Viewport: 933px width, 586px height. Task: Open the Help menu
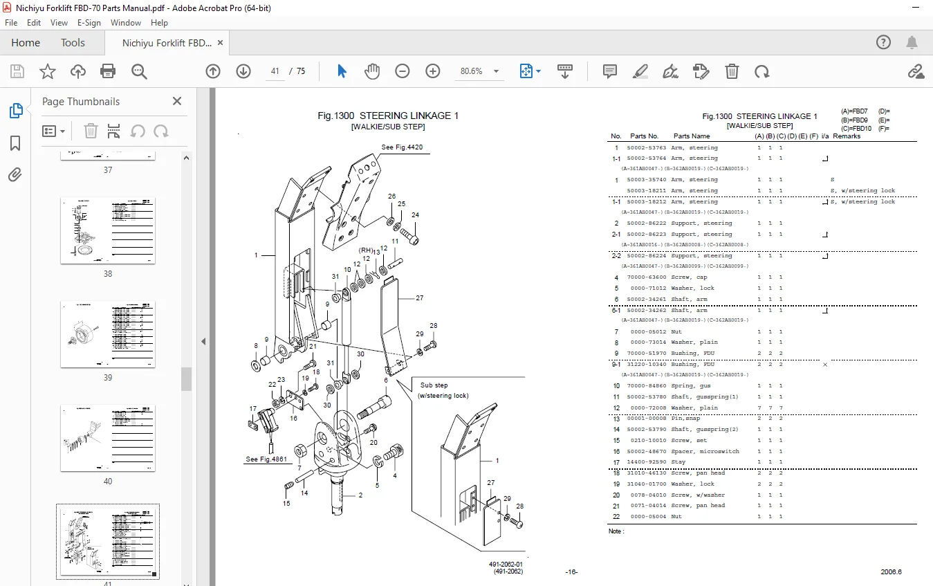click(x=159, y=22)
